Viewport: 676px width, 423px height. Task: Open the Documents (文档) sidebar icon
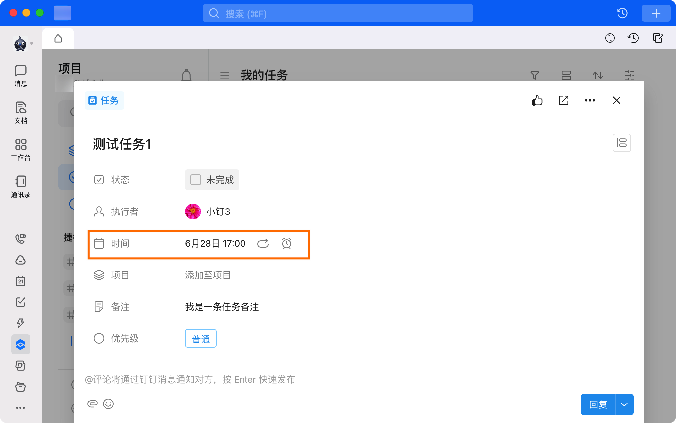click(21, 112)
